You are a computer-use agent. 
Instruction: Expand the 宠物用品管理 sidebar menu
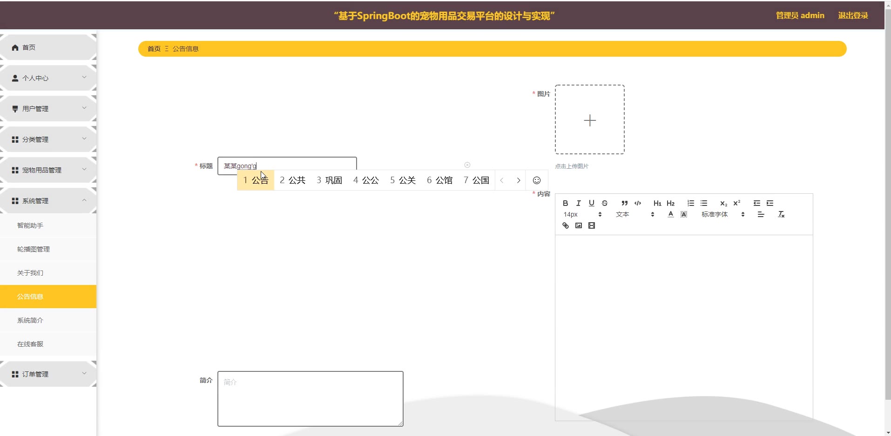point(48,170)
